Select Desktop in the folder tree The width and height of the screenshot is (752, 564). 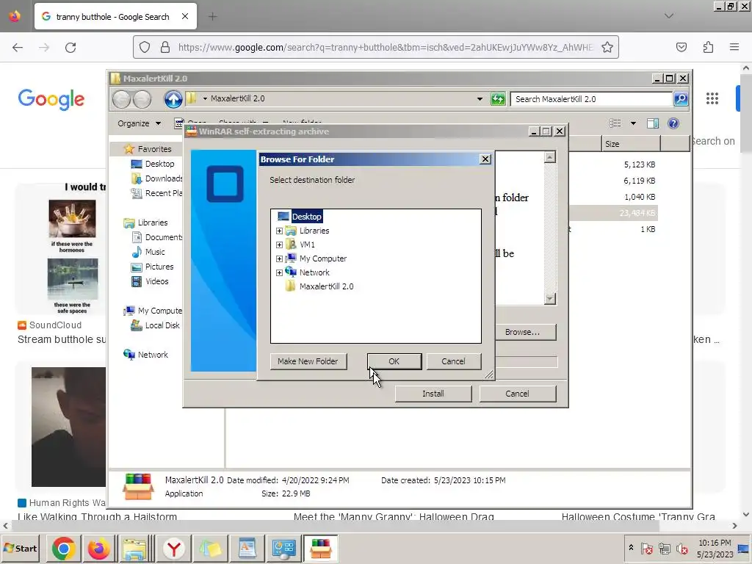point(306,217)
